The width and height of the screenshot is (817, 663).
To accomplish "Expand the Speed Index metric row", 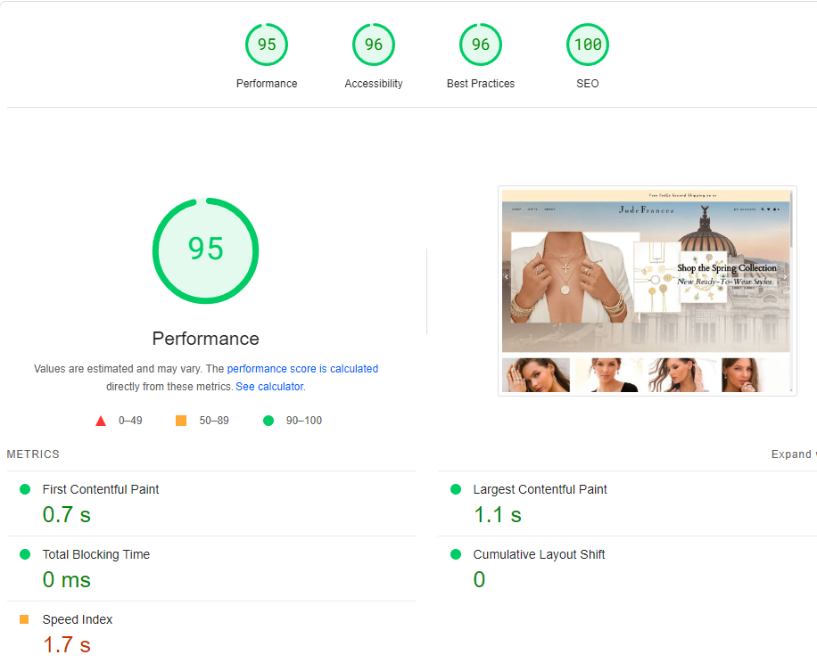I will tap(78, 619).
